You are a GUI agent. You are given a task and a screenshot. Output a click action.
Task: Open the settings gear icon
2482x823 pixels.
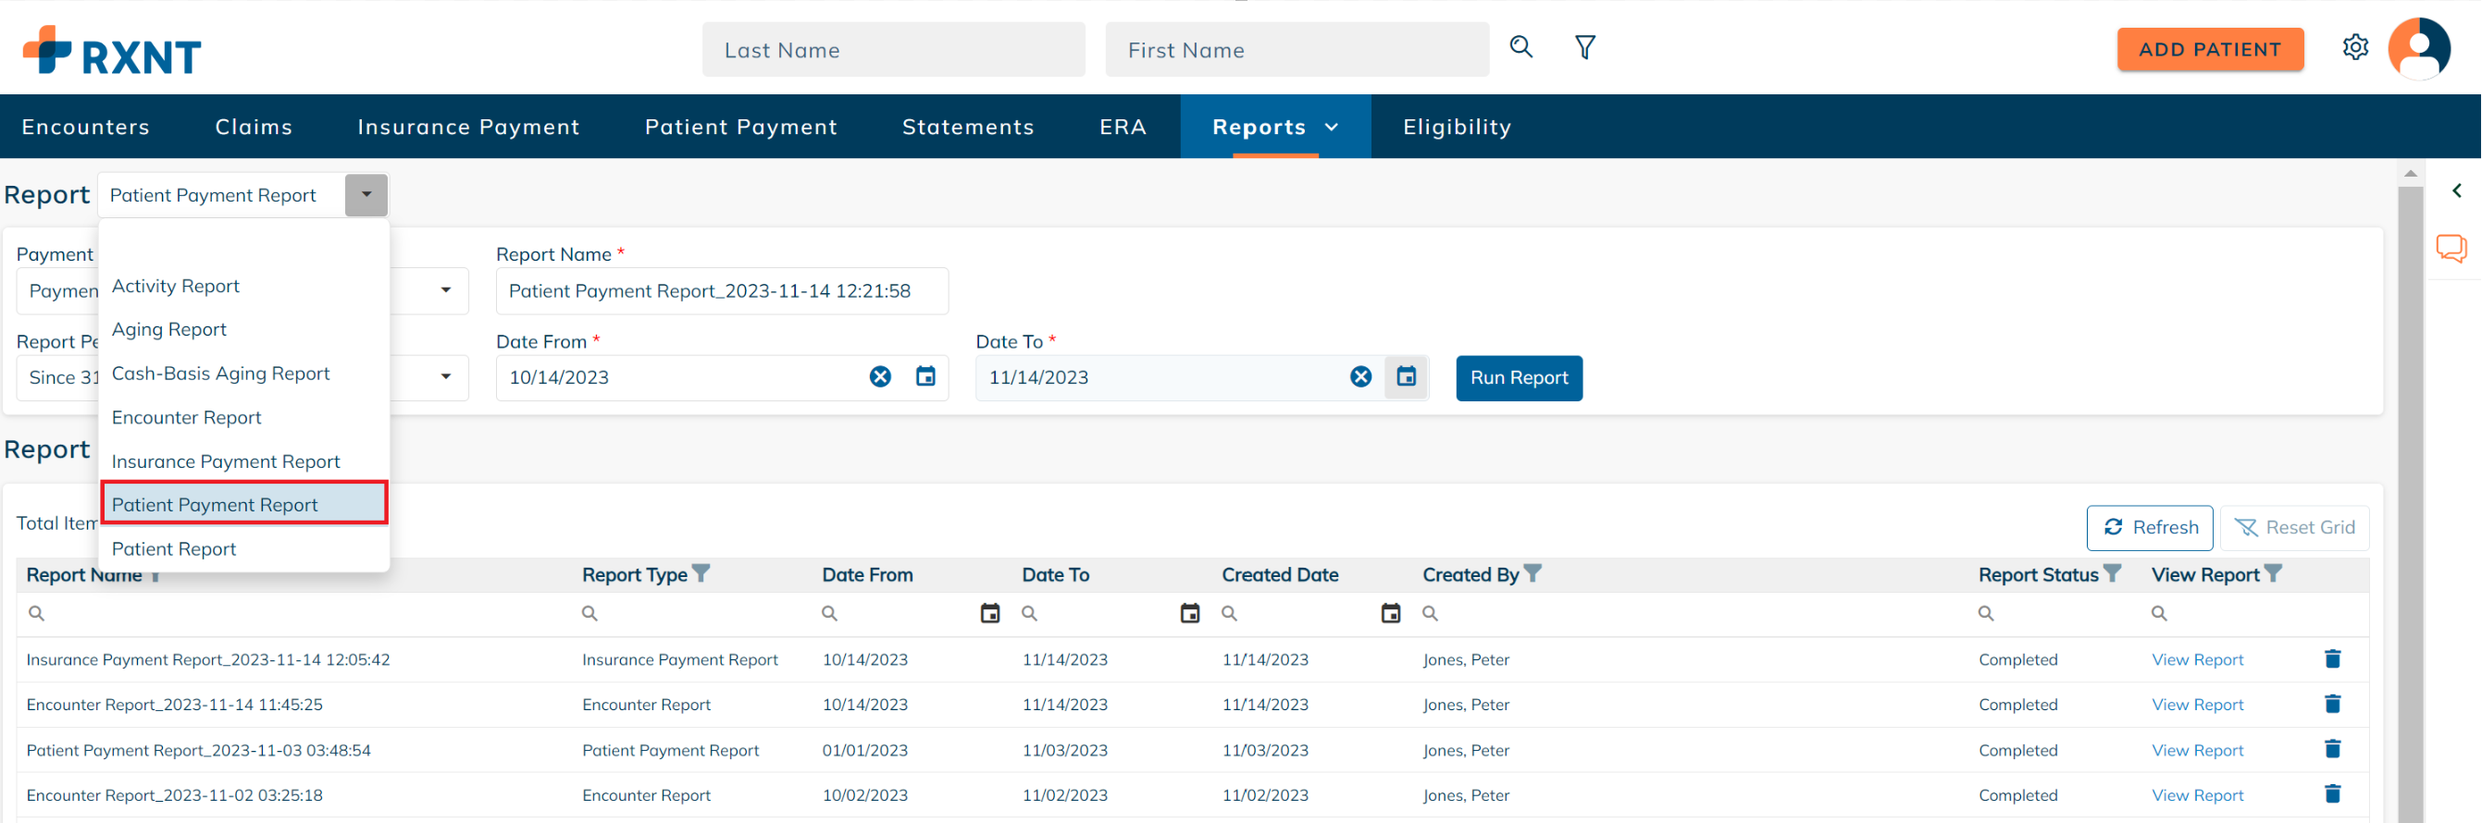[2355, 47]
